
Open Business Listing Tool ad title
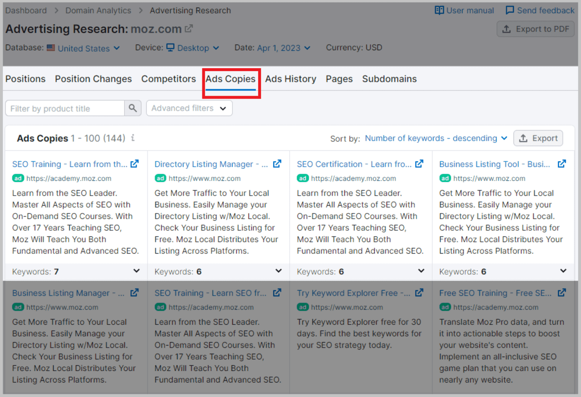pyautogui.click(x=495, y=164)
